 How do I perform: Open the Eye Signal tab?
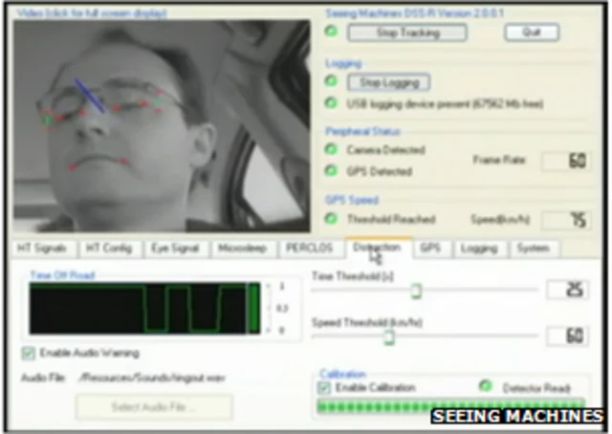(174, 248)
